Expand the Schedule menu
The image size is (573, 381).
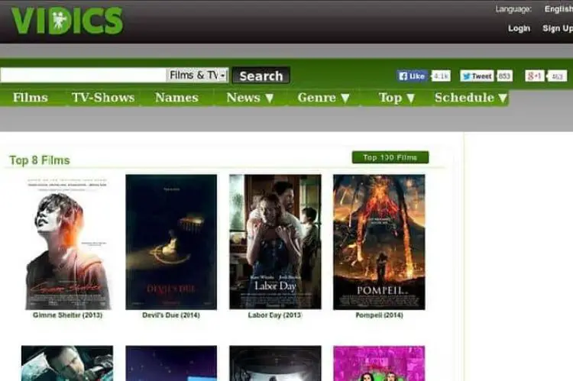(471, 98)
